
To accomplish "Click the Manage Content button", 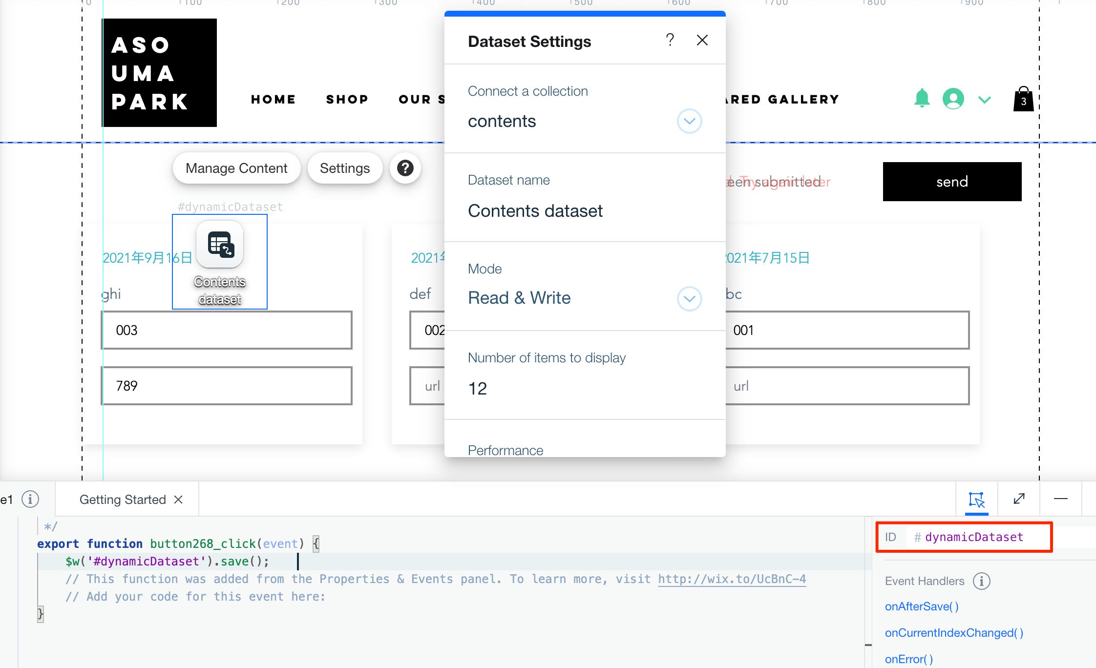I will (236, 168).
